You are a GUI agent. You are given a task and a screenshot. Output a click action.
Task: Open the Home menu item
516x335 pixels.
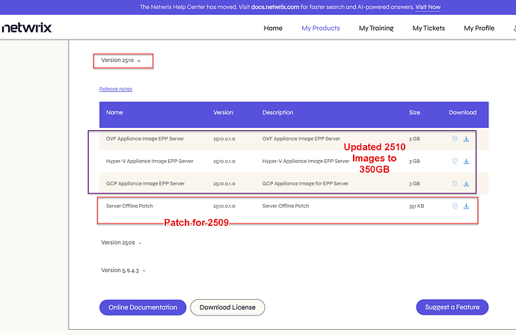coord(273,28)
